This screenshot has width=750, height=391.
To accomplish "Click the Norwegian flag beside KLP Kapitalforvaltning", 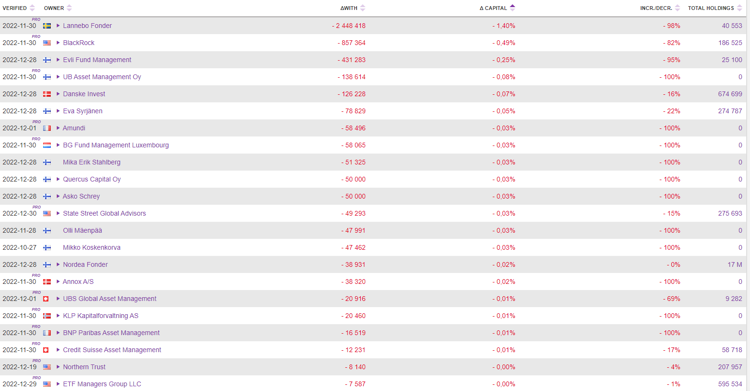I will pyautogui.click(x=47, y=316).
